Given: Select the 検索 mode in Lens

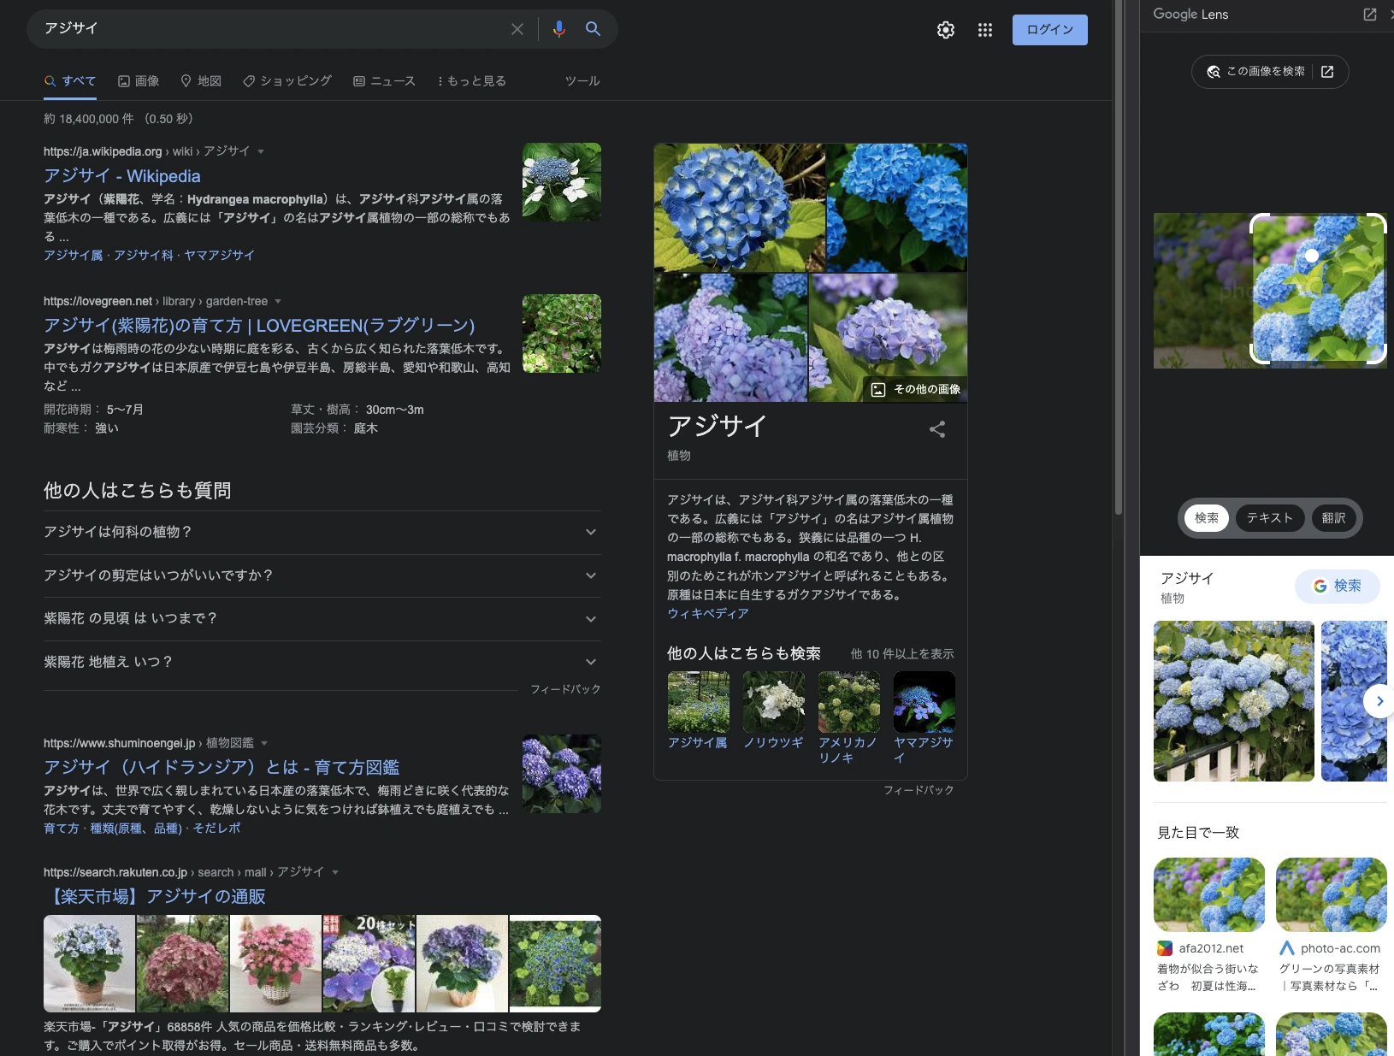Looking at the screenshot, I should tap(1206, 518).
